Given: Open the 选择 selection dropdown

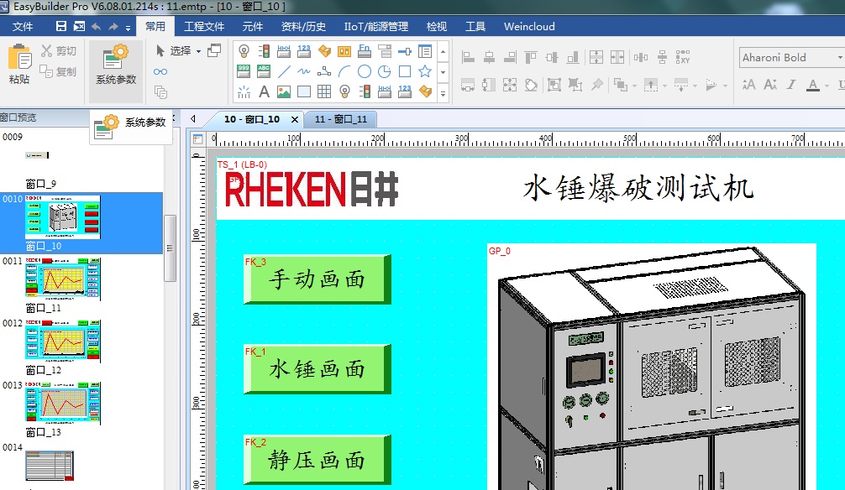Looking at the screenshot, I should [x=198, y=51].
